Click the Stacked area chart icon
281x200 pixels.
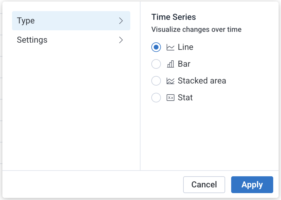click(171, 81)
